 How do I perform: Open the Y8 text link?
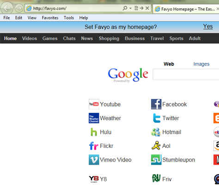click(103, 179)
